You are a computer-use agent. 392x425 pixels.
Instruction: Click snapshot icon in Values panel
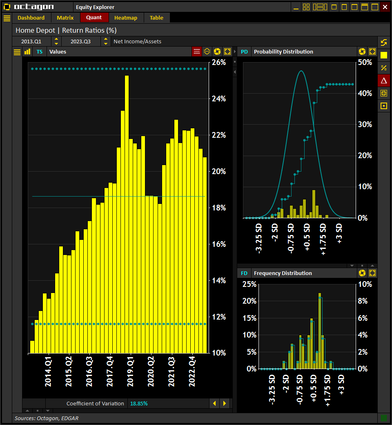pos(217,51)
